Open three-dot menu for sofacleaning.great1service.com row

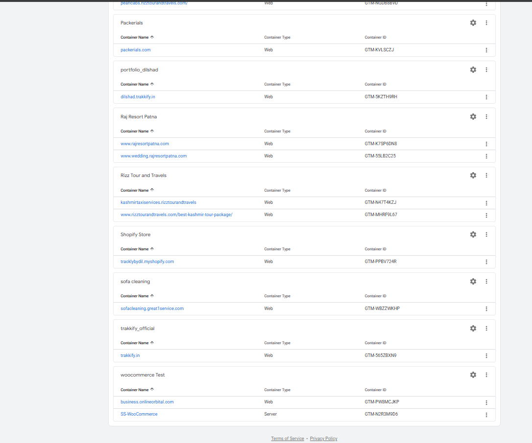coord(486,309)
